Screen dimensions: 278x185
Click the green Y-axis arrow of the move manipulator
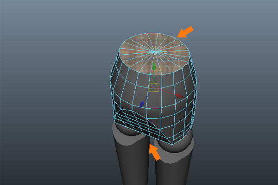(154, 66)
